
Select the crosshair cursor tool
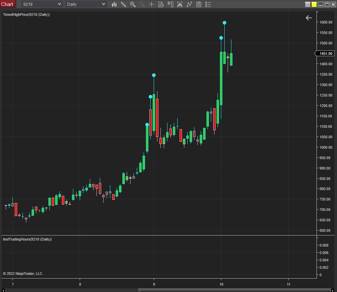pyautogui.click(x=152, y=4)
